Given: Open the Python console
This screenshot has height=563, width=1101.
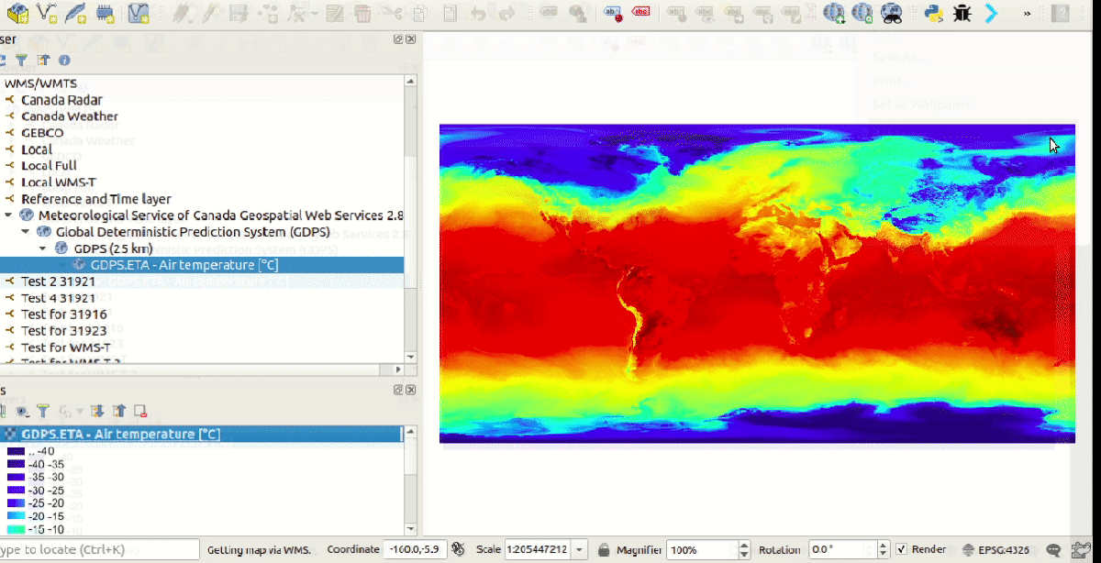Looking at the screenshot, I should pos(934,13).
